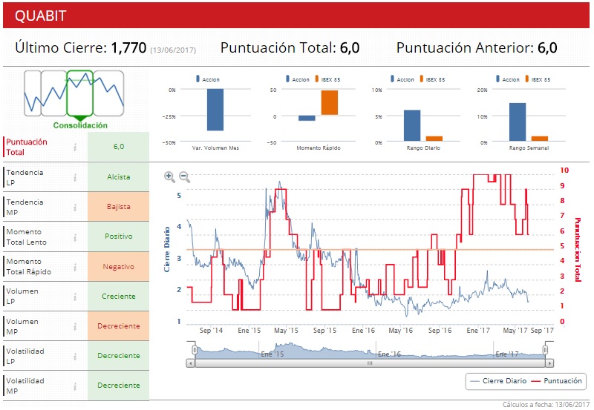594x410 pixels.
Task: Toggle the Puntuación legend series
Action: (x=556, y=381)
